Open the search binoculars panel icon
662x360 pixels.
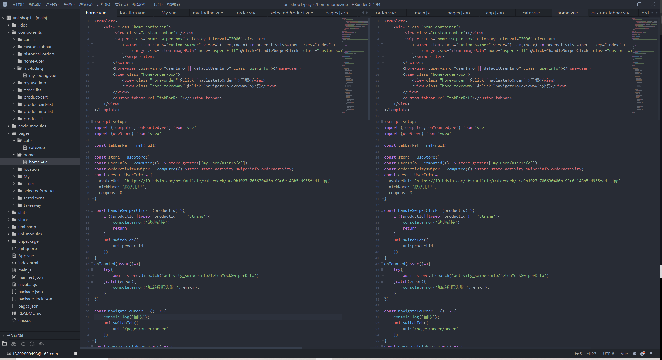click(14, 344)
